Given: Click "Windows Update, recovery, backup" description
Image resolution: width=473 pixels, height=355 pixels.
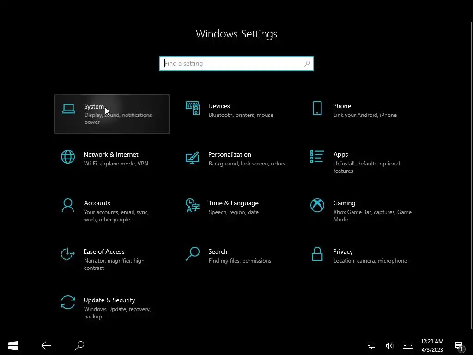Looking at the screenshot, I should click(x=117, y=313).
